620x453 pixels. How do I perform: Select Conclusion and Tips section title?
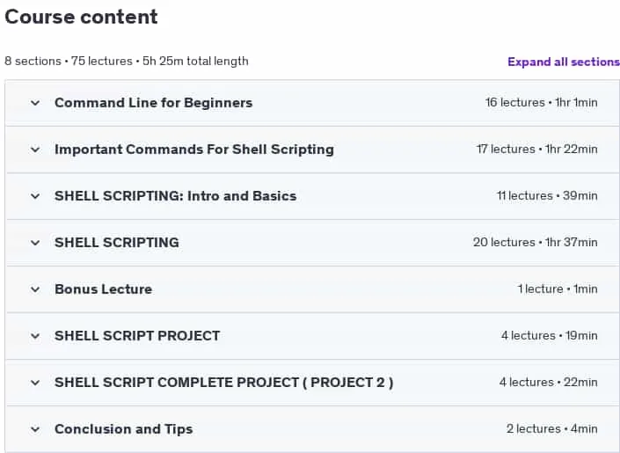(123, 429)
